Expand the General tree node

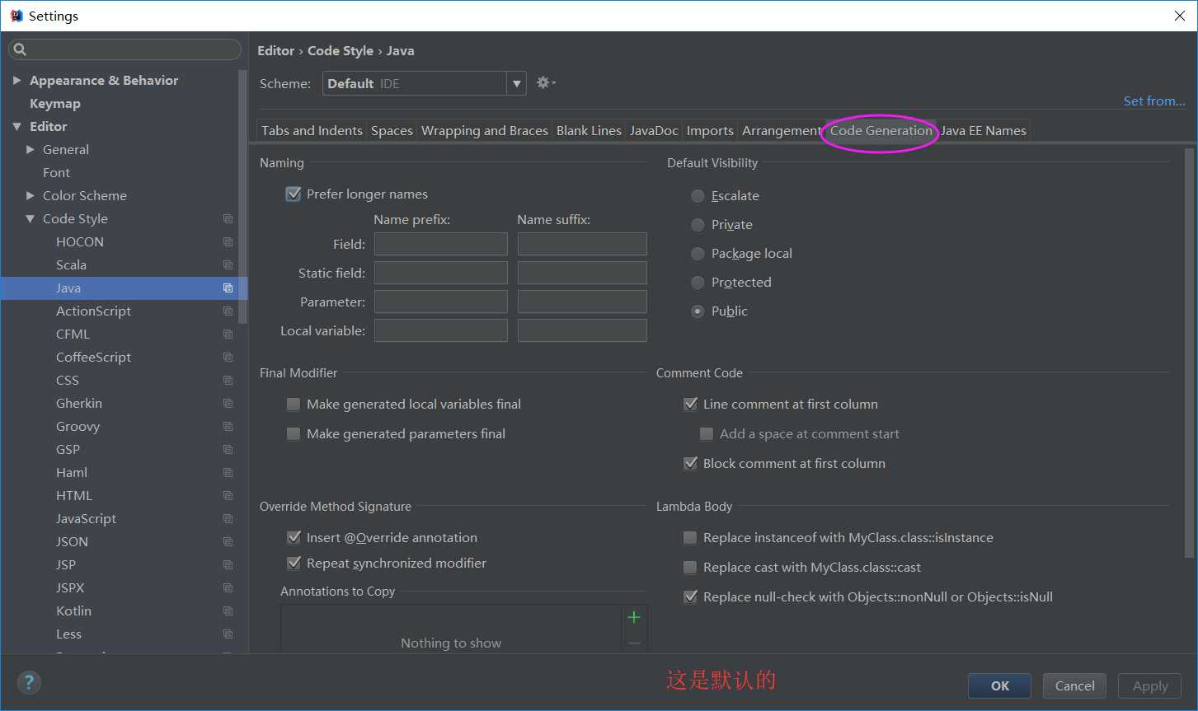31,149
